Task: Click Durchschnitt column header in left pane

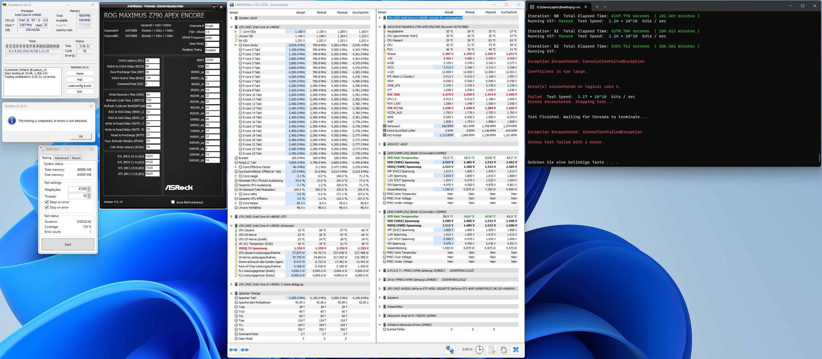Action: 360,12
